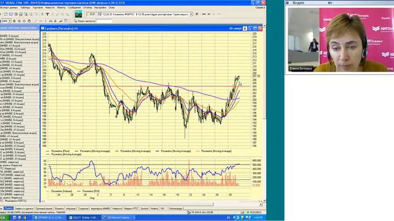Open the Торговля menu
394x221 pixels.
click(38, 7)
